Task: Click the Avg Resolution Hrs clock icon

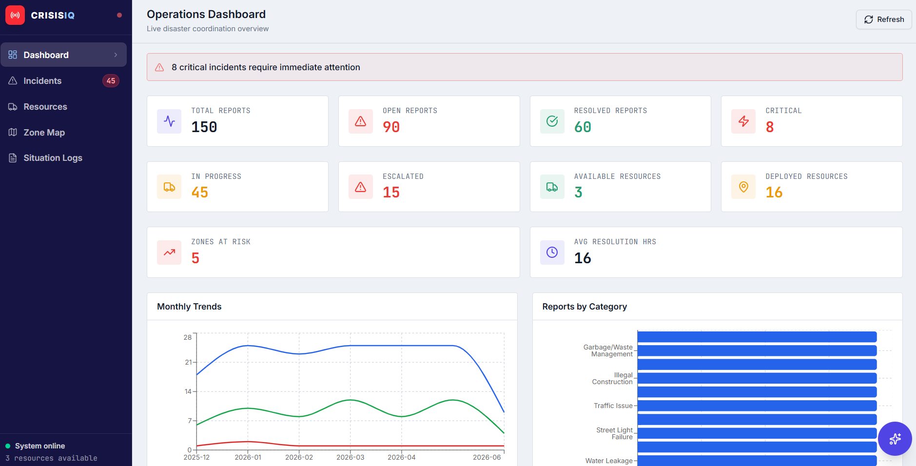Action: click(x=552, y=252)
